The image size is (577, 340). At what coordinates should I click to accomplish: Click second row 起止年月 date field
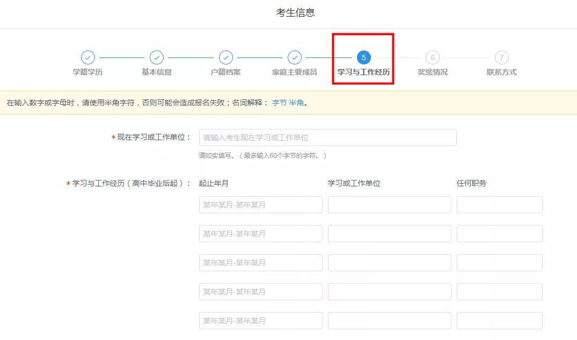point(260,234)
